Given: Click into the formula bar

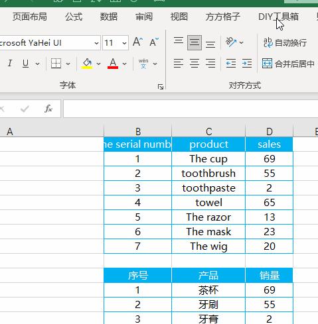Looking at the screenshot, I should 191,109.
